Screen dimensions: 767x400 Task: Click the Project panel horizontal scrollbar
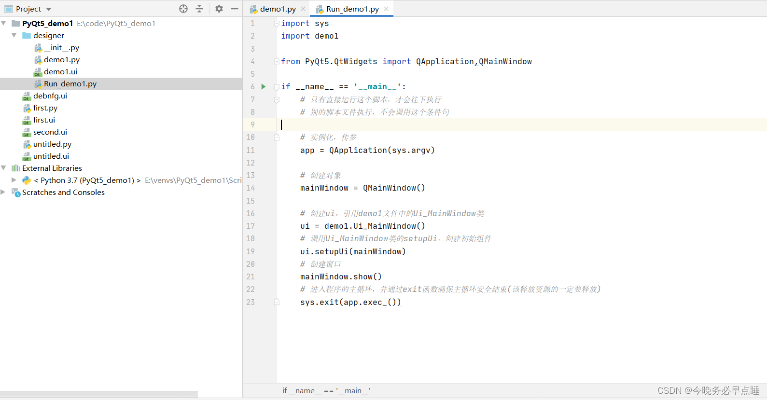[98, 394]
